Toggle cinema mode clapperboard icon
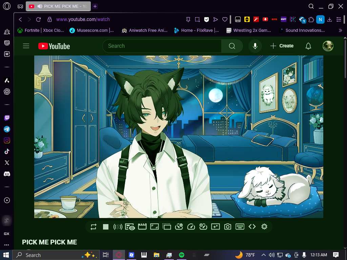The height and width of the screenshot is (260, 347). [142, 226]
